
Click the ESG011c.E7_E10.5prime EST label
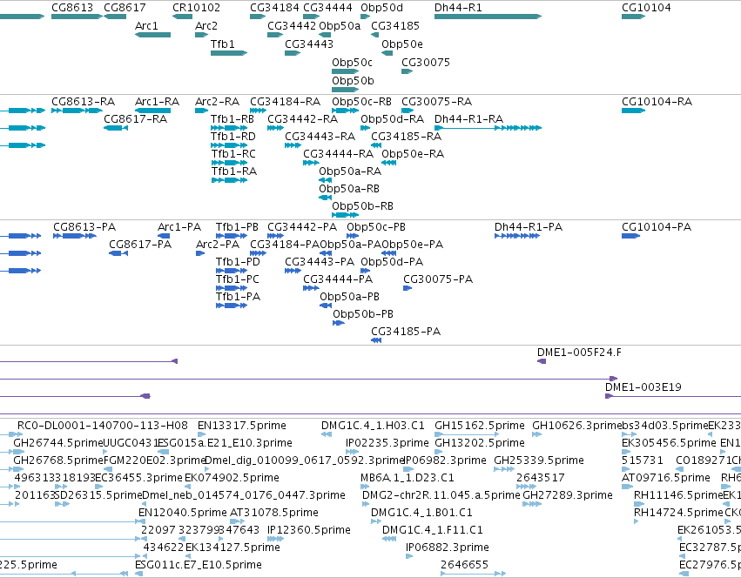click(199, 566)
